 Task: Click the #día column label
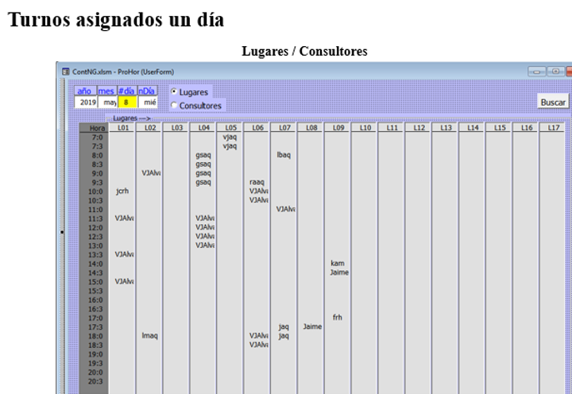127,91
